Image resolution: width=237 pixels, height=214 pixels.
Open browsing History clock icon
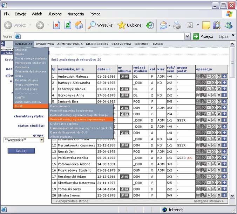coord(150,25)
